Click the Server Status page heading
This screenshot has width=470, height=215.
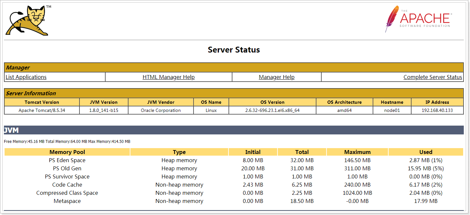pos(234,50)
